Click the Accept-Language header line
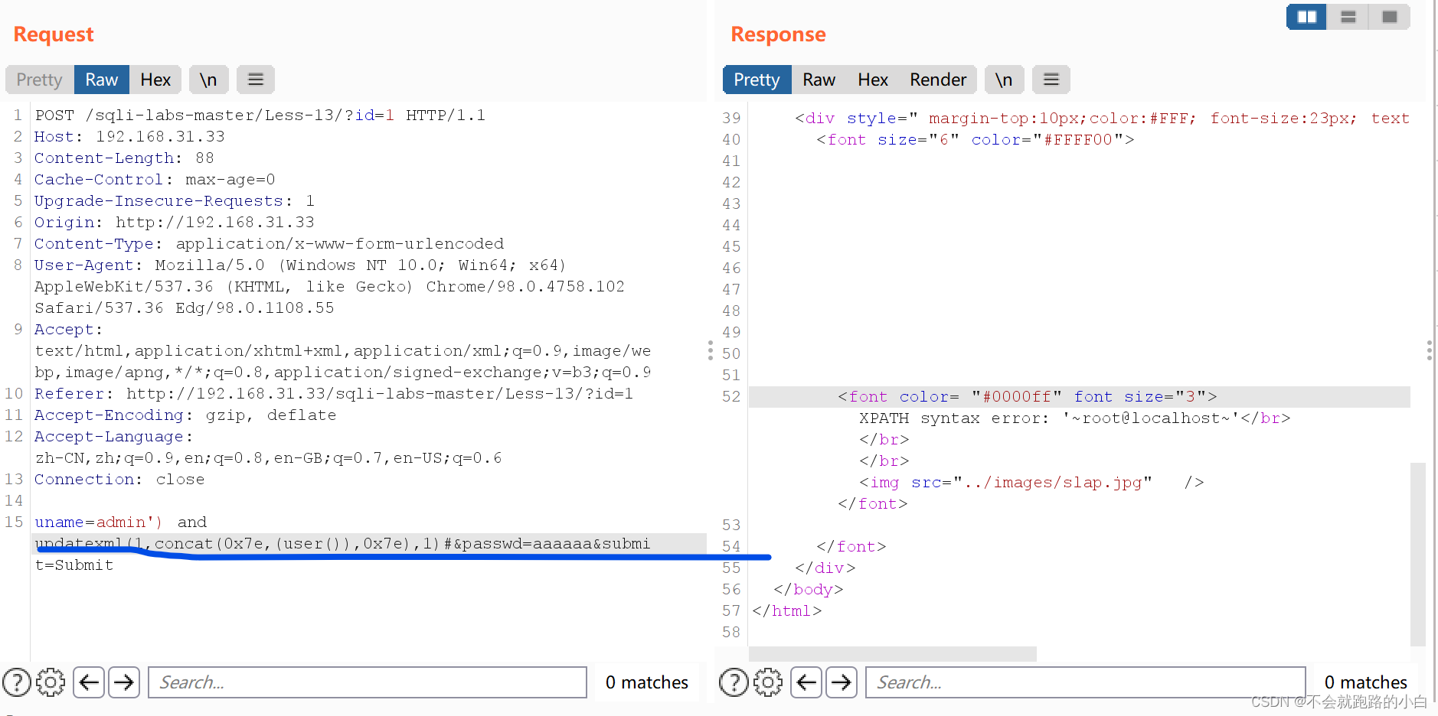This screenshot has height=716, width=1438. coord(113,437)
